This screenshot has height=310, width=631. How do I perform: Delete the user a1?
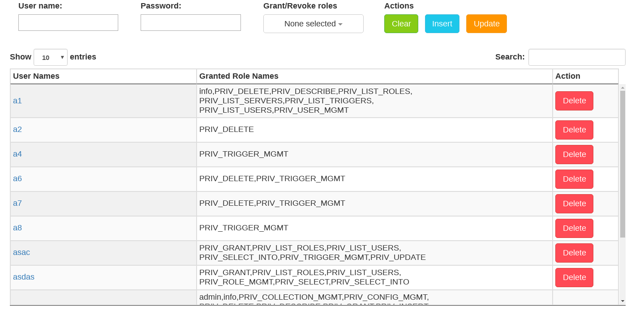(574, 101)
